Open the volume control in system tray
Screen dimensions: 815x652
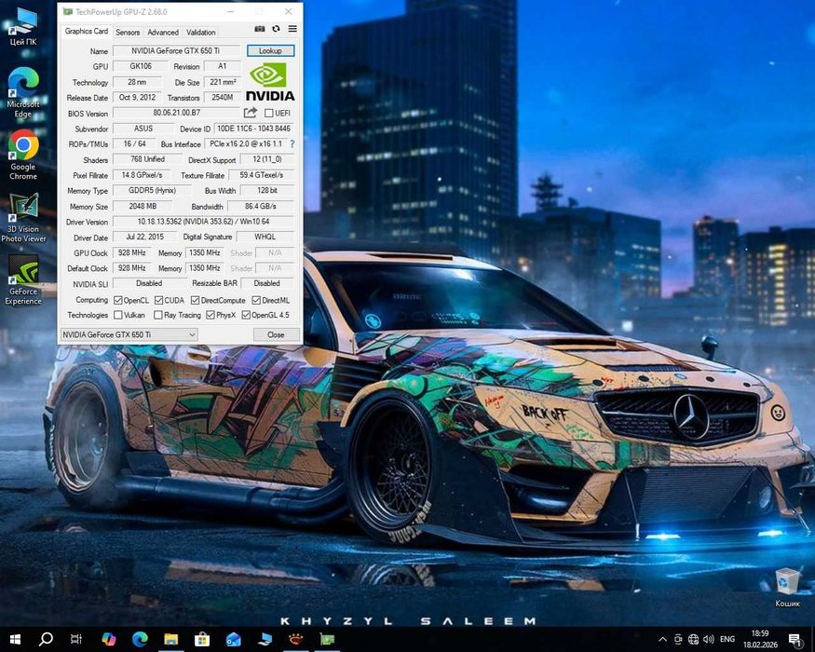pos(709,639)
